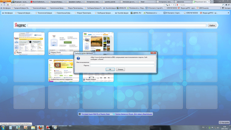Click the stop loading X in the address bar
The width and height of the screenshot is (231, 130).
[x=174, y=5]
